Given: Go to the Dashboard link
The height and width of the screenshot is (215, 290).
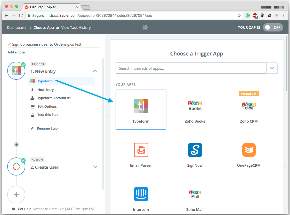Looking at the screenshot, I should click(x=16, y=28).
